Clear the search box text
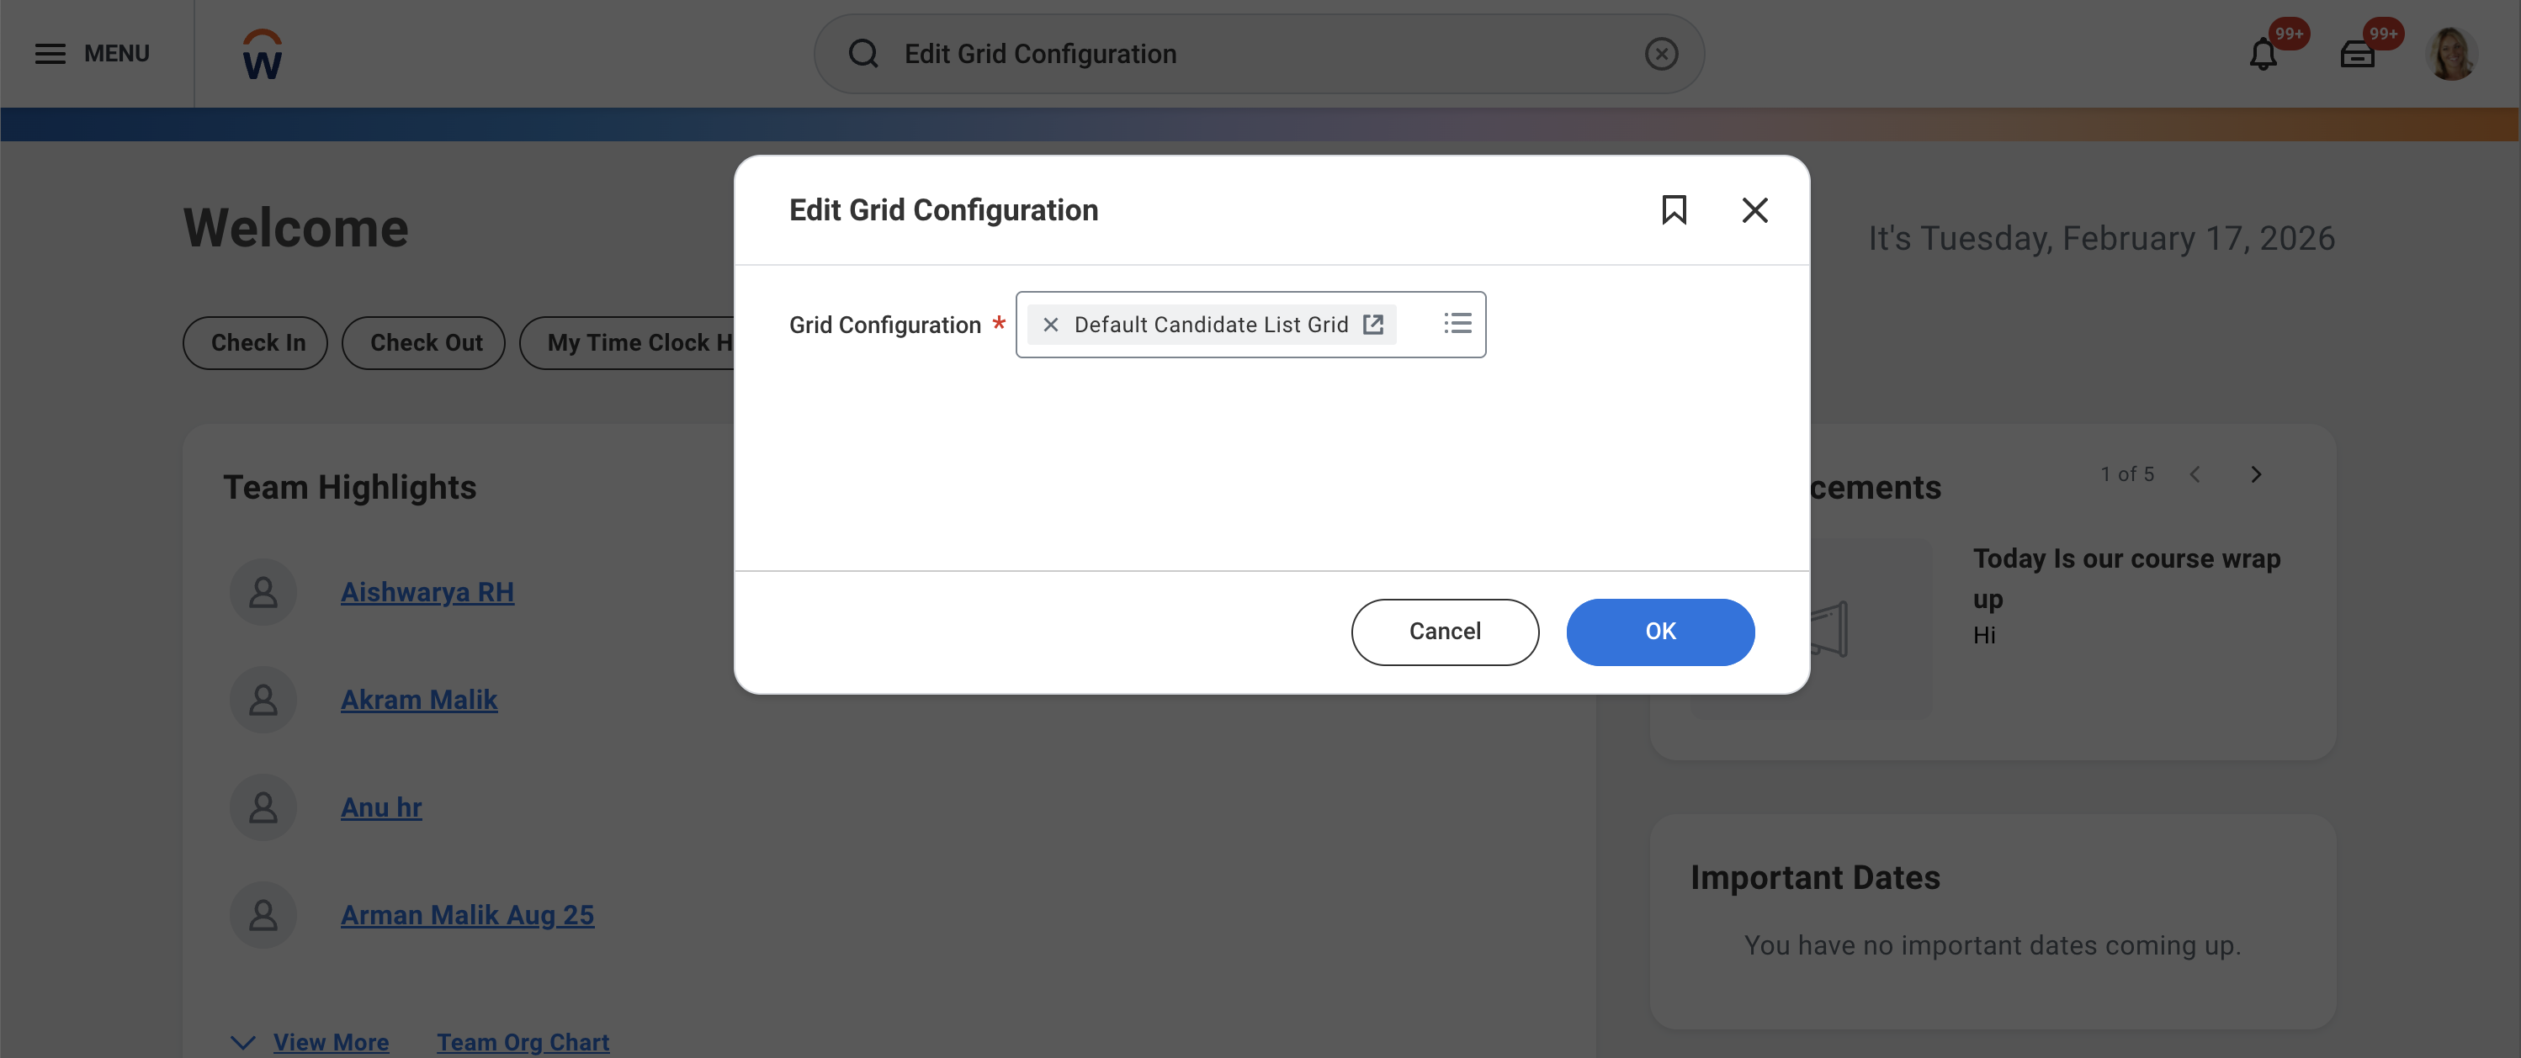Viewport: 2521px width, 1058px height. tap(1661, 54)
